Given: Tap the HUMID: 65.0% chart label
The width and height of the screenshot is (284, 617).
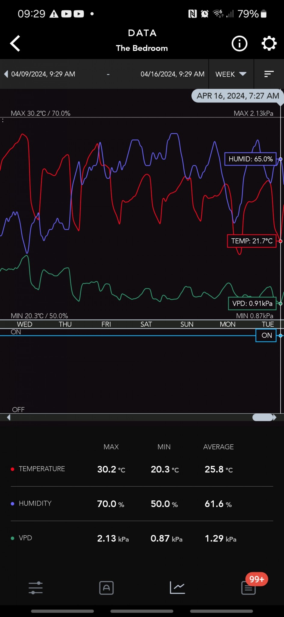Looking at the screenshot, I should [250, 159].
